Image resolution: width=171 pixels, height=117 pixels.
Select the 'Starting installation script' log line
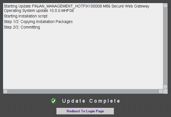[x=26, y=16]
